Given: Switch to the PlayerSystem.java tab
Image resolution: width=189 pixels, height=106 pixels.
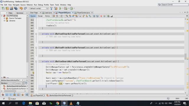Looking at the screenshot, I should pyautogui.click(x=83, y=13).
